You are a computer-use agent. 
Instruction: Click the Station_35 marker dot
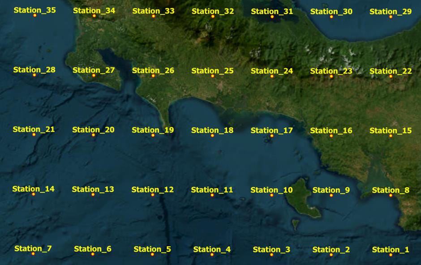pos(34,16)
